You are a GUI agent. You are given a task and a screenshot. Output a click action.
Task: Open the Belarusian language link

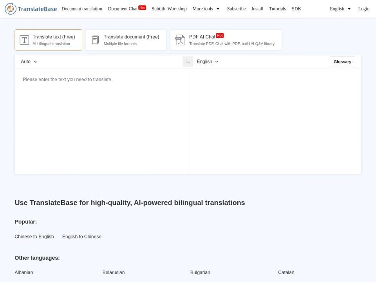click(114, 273)
